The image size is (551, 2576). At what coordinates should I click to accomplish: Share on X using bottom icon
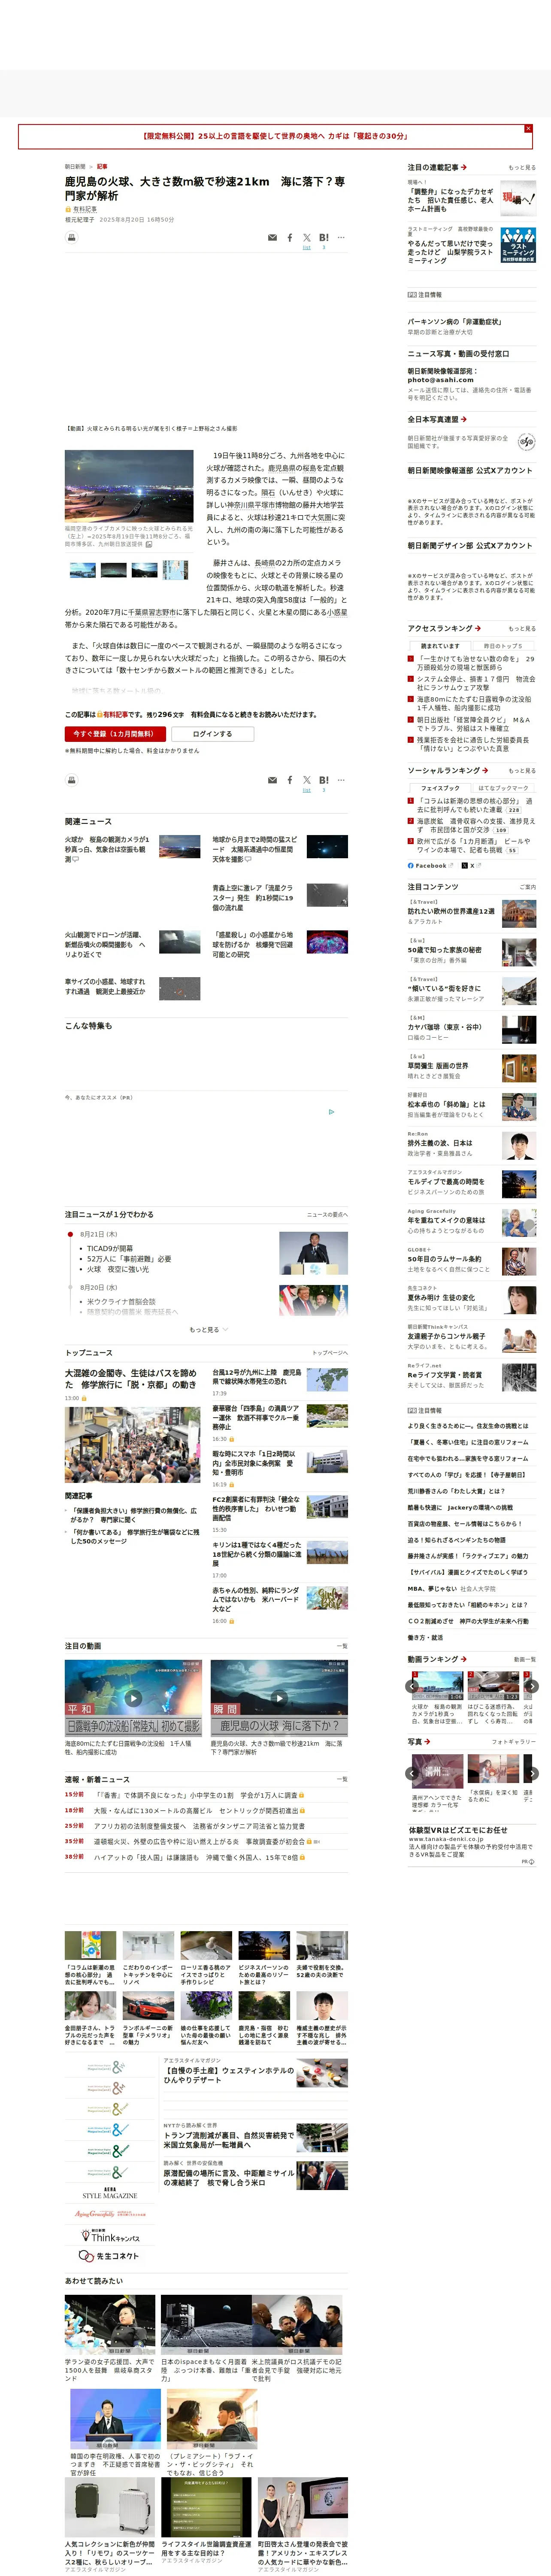pyautogui.click(x=307, y=780)
